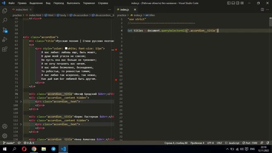The height and width of the screenshot is (153, 272).
Task: Toggle secondary side bar layout icon
Action: tap(238, 3)
